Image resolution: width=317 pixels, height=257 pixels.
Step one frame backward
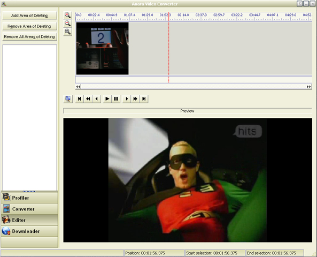97,99
